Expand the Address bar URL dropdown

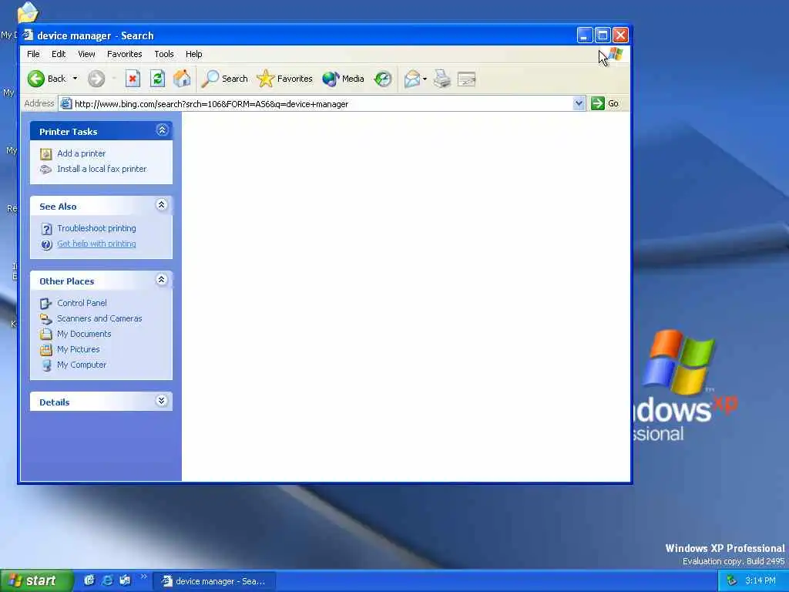[579, 104]
